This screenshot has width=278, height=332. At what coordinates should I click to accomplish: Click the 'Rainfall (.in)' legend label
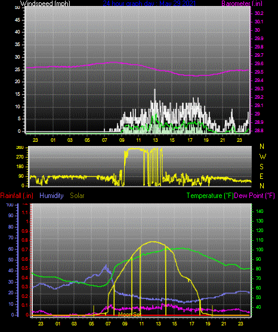click(17, 196)
